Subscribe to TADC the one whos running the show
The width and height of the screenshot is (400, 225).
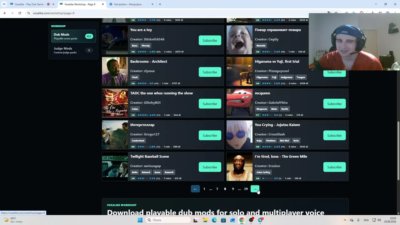point(210,104)
